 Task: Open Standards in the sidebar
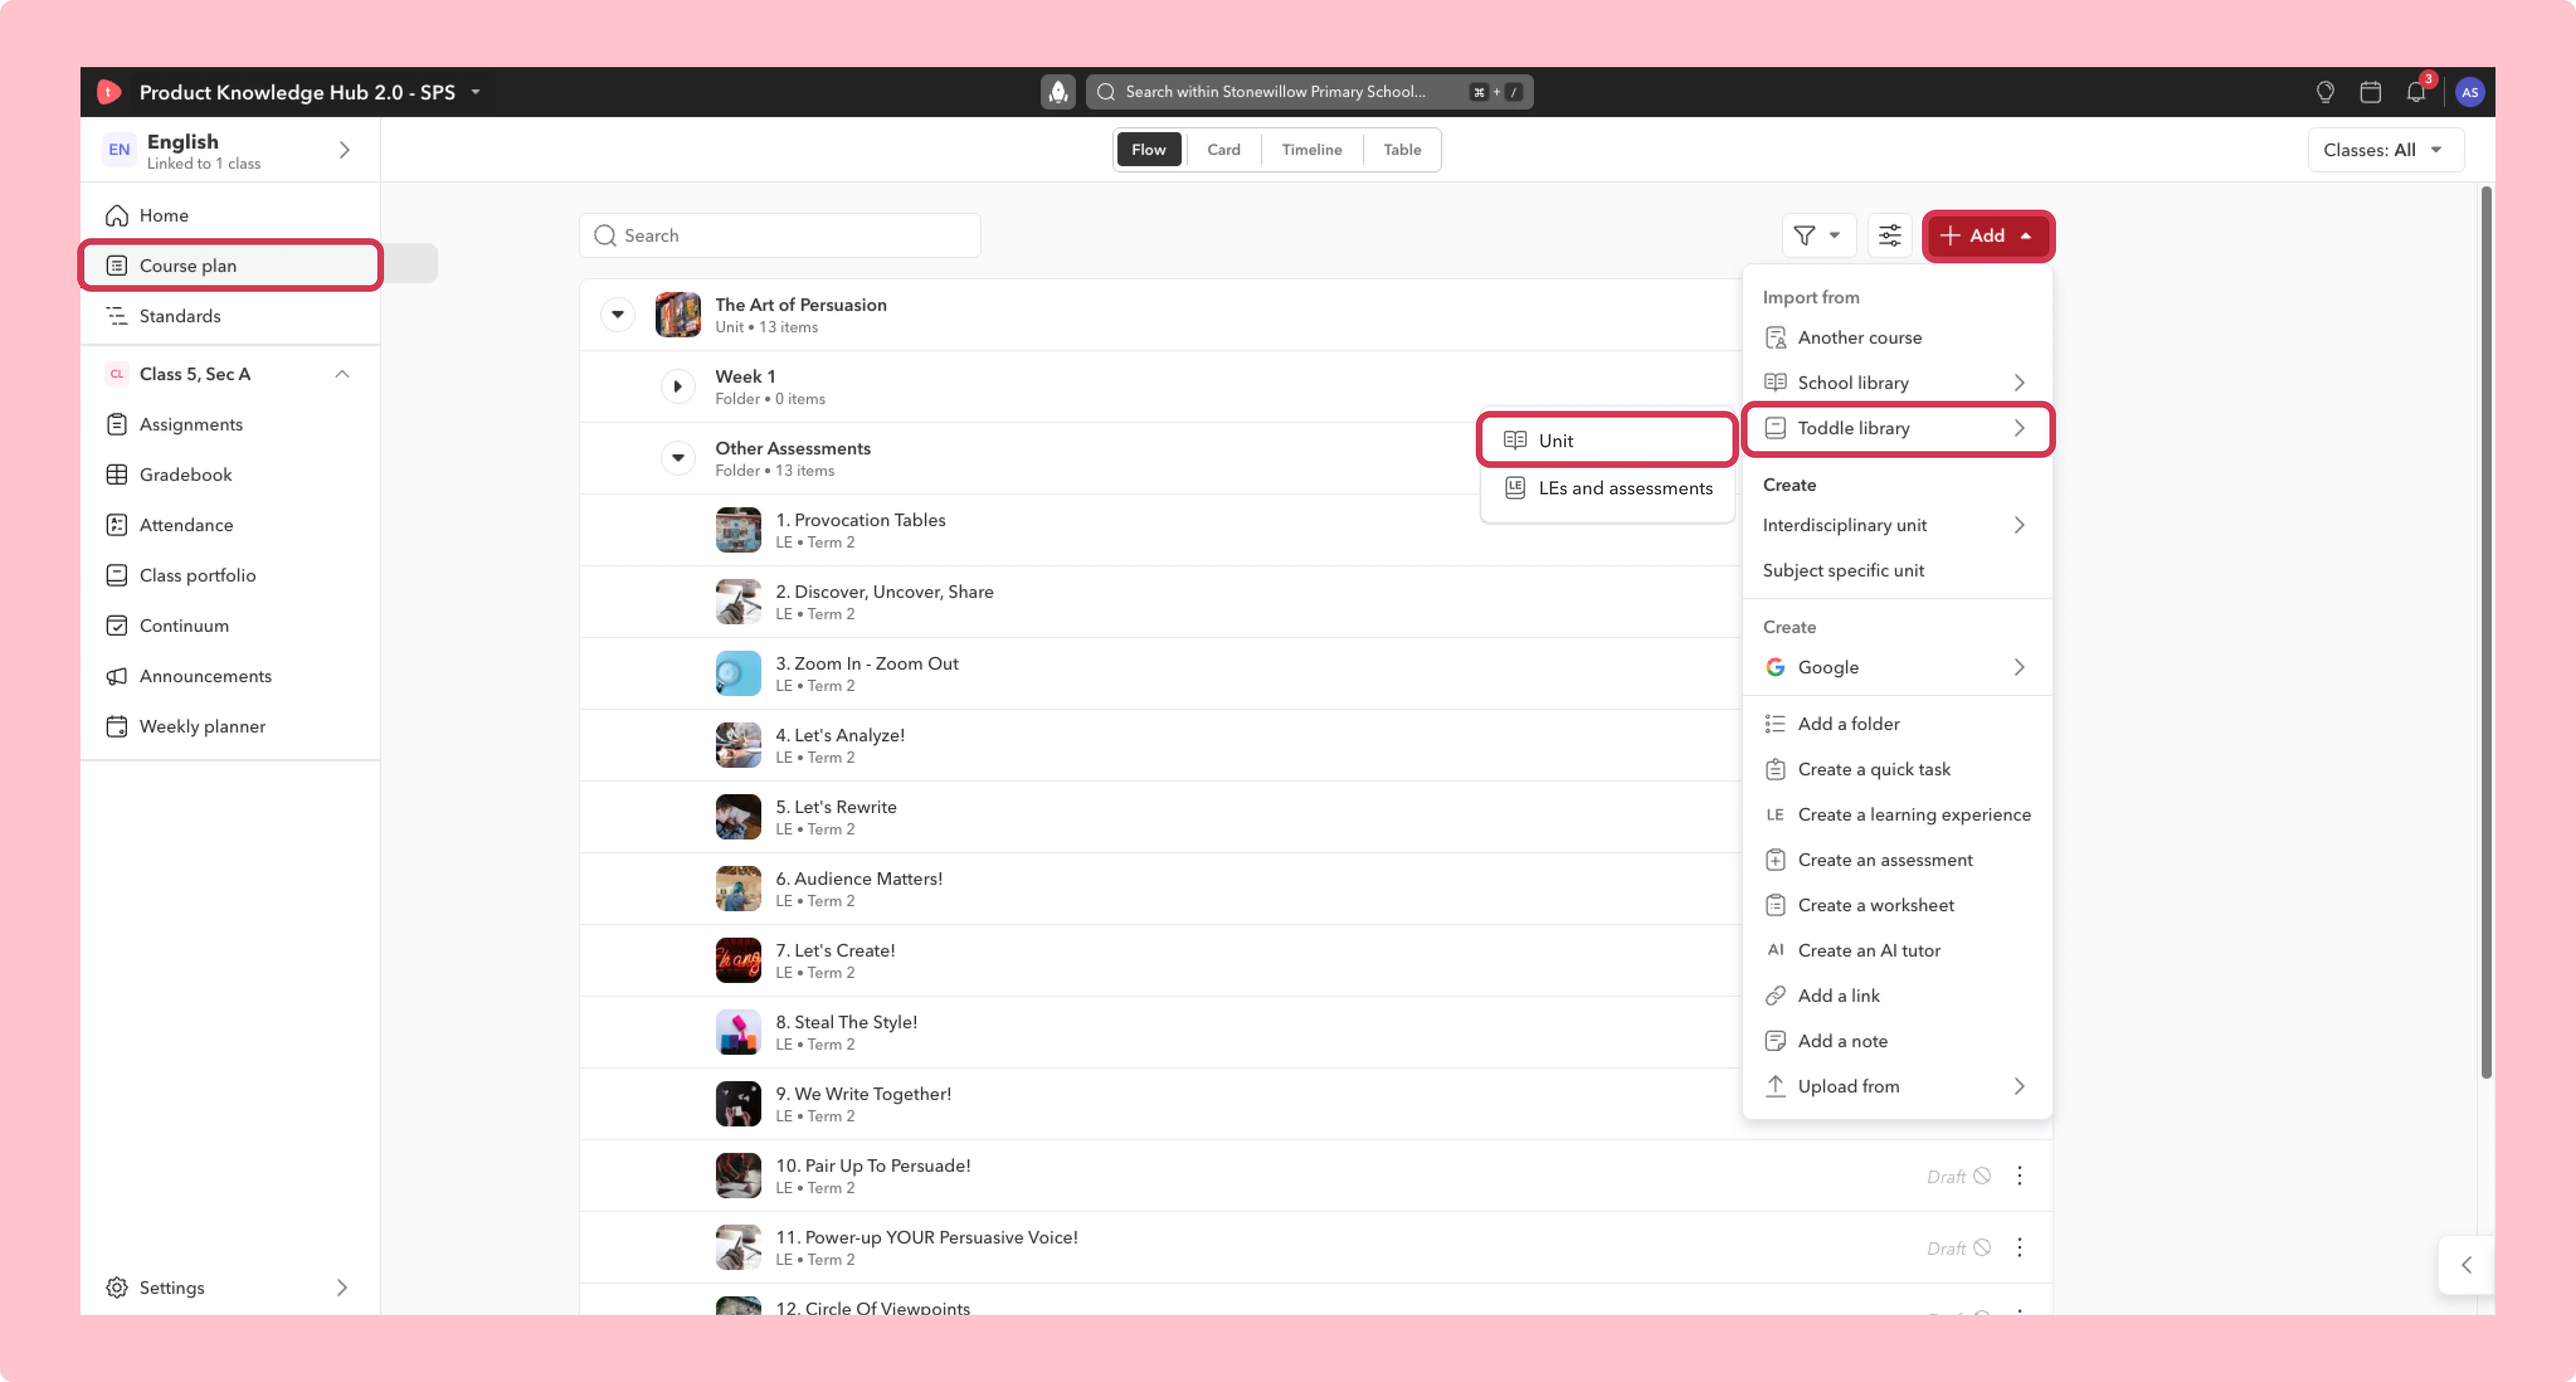click(x=230, y=316)
